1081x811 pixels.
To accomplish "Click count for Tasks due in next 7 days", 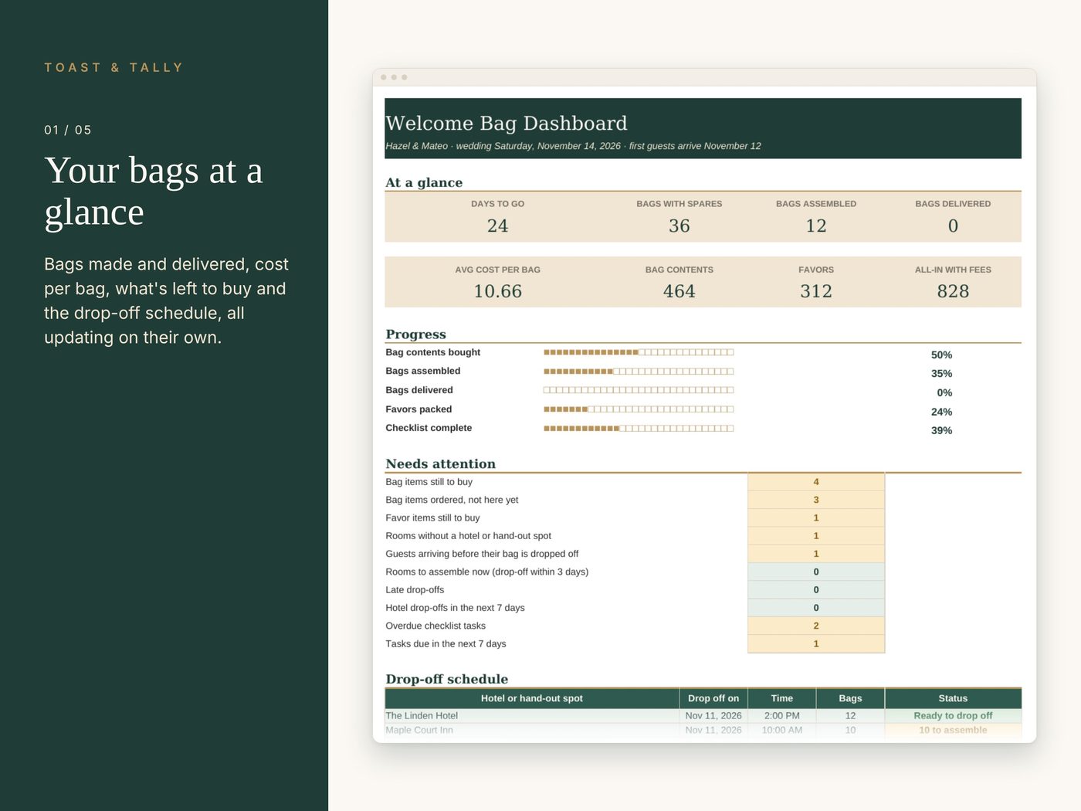I will click(816, 644).
